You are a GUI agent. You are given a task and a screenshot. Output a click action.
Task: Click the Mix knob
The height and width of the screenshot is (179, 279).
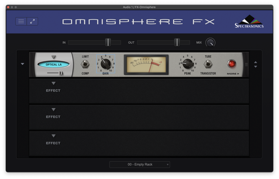[210, 43]
